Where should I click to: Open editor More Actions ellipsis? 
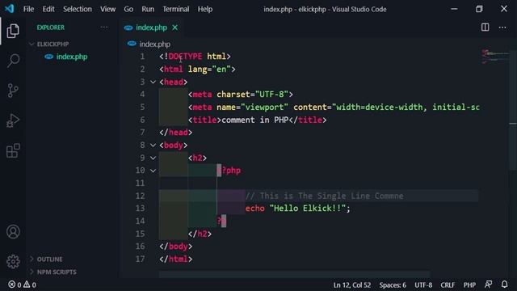pos(502,27)
